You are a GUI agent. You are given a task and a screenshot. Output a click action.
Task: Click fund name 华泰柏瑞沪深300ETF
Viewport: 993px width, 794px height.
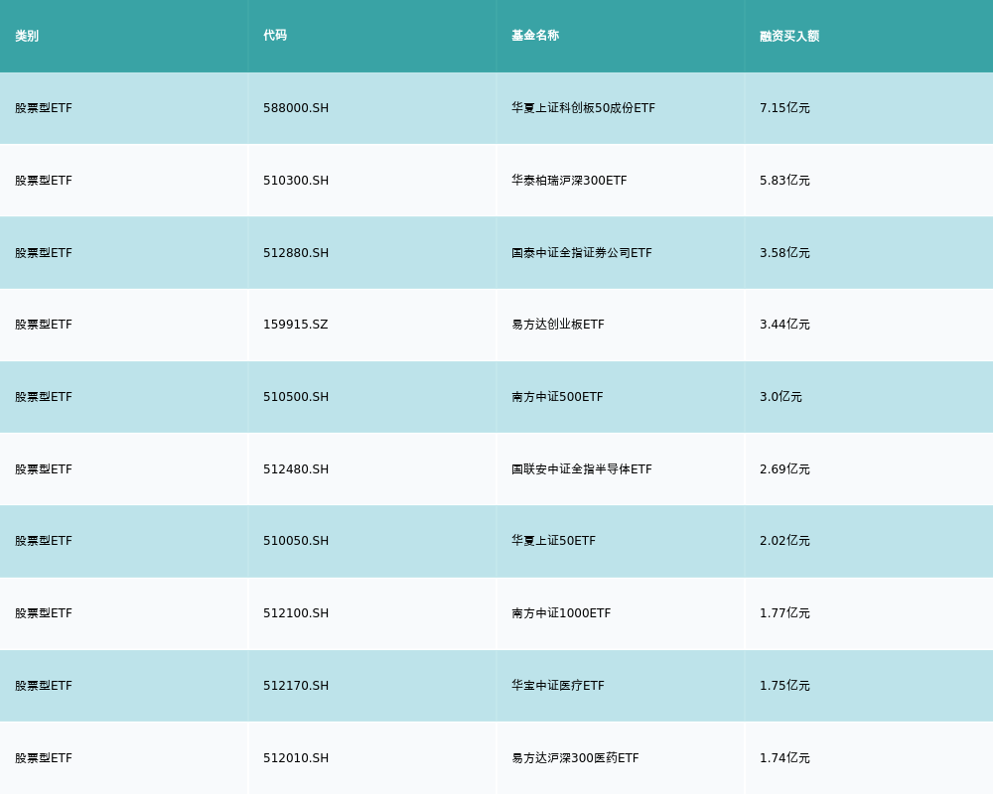(569, 181)
